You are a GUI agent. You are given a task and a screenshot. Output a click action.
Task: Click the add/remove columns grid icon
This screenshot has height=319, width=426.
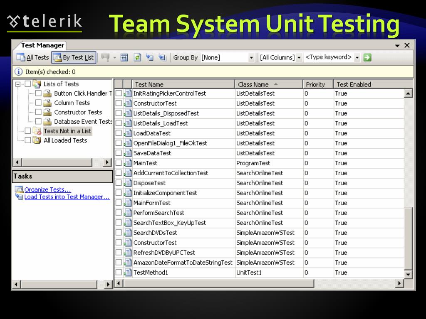[x=124, y=57]
